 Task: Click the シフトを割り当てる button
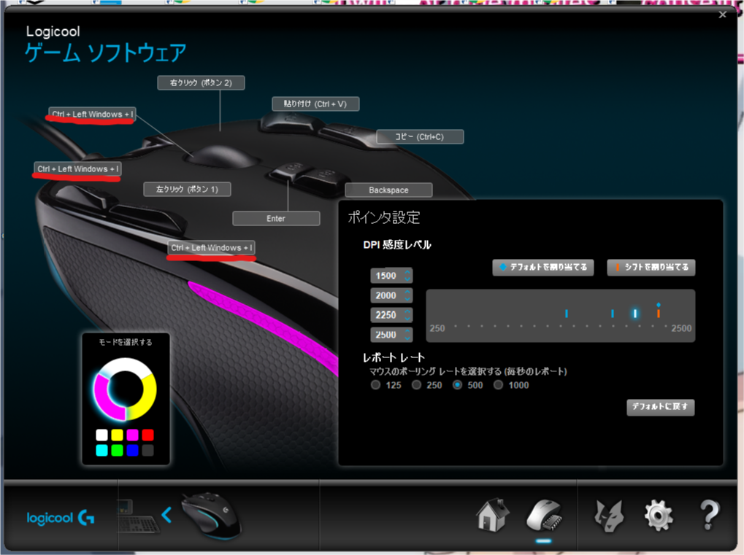[651, 268]
